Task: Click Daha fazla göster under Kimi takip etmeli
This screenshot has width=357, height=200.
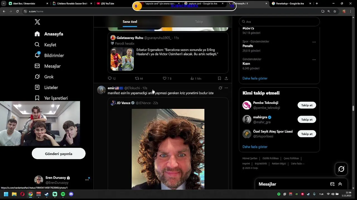Action: pos(255,147)
